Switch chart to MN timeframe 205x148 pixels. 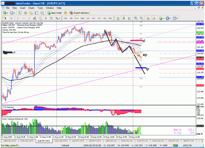point(110,18)
